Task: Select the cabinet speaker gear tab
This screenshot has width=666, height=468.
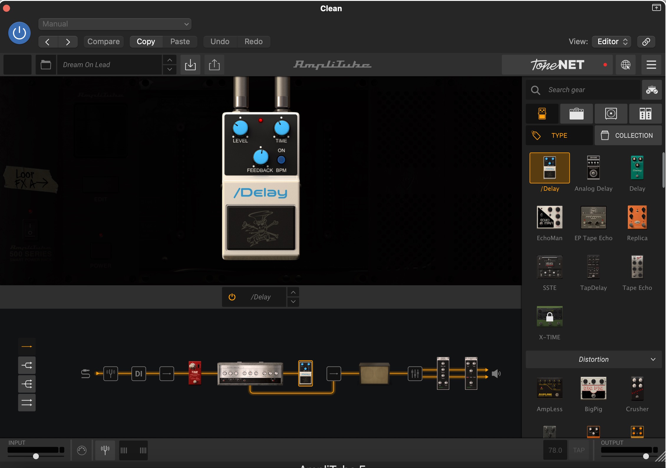Action: click(x=611, y=114)
